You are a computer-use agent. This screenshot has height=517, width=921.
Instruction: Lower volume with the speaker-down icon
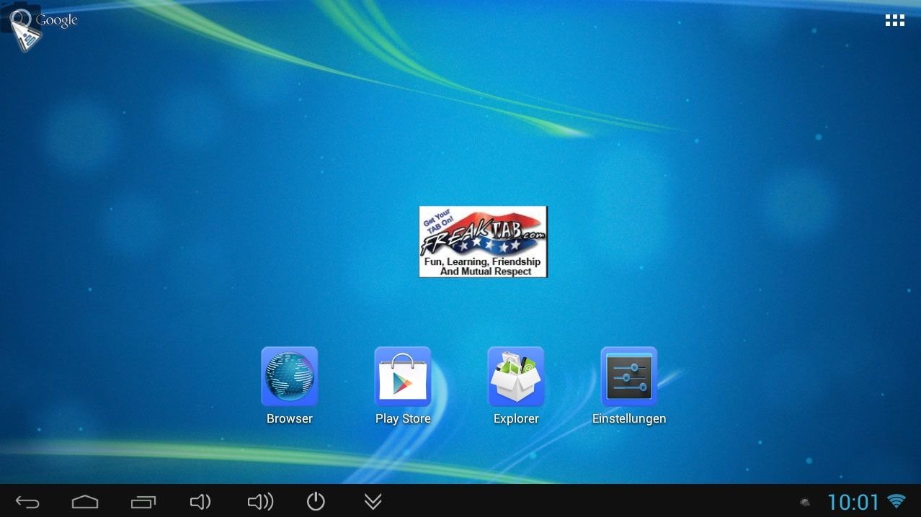tap(200, 502)
